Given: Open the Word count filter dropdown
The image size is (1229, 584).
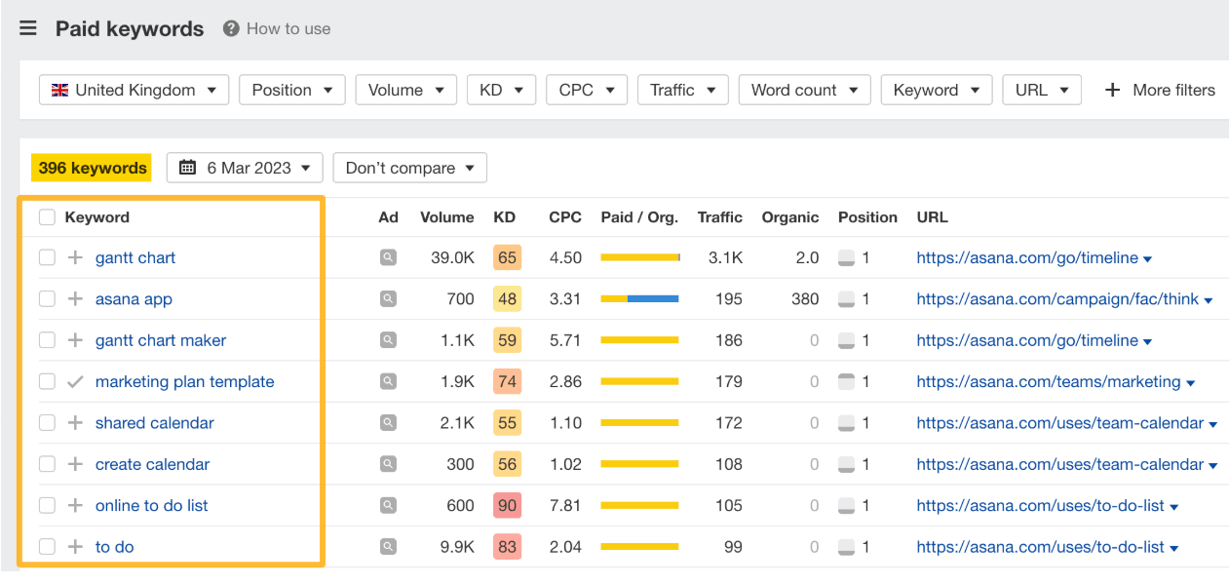Looking at the screenshot, I should coord(804,90).
